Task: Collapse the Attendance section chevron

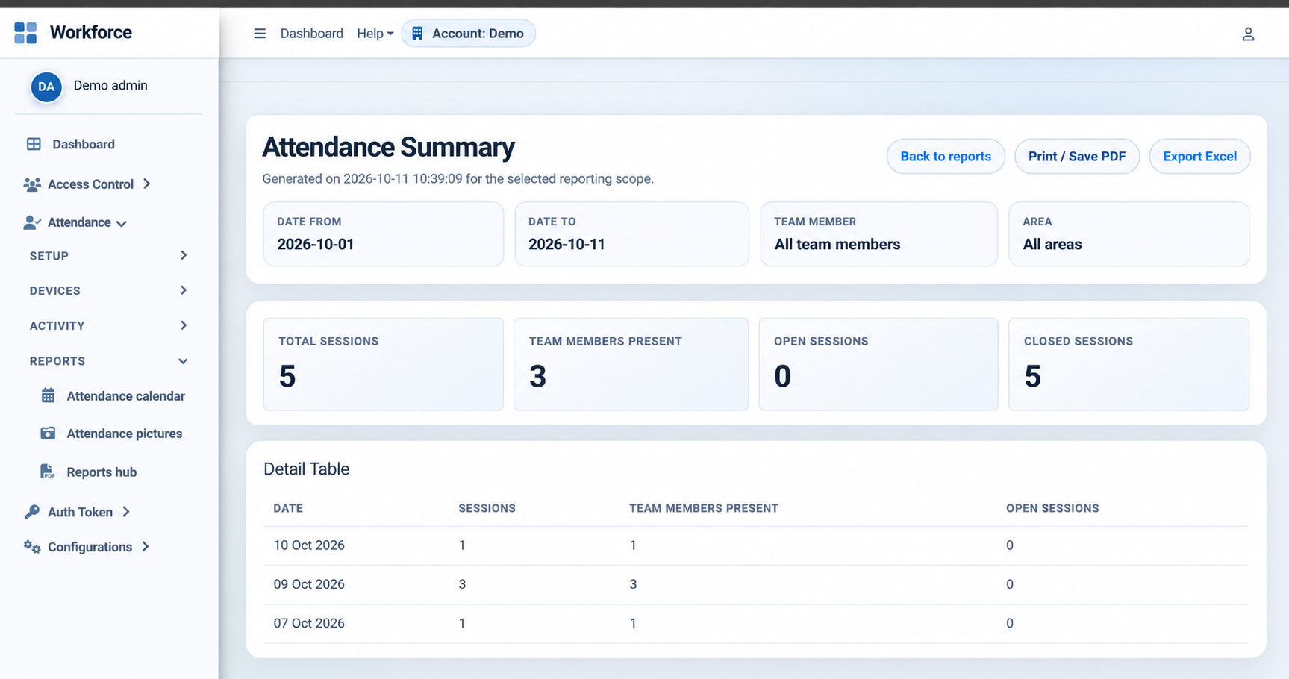Action: pos(122,223)
